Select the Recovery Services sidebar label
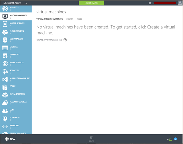 [18, 102]
